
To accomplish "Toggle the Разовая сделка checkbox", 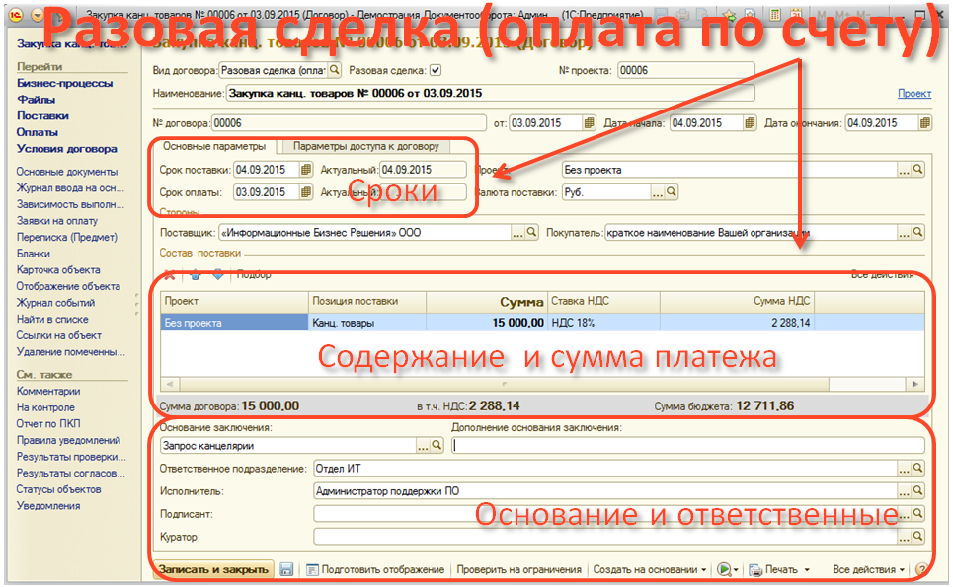I will pos(436,70).
